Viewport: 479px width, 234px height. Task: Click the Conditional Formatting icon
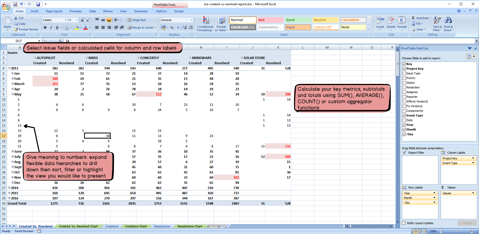click(205, 20)
